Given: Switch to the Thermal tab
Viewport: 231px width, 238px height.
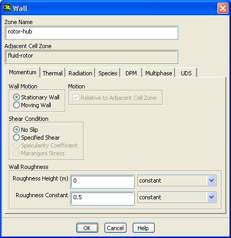Looking at the screenshot, I should pyautogui.click(x=52, y=73).
